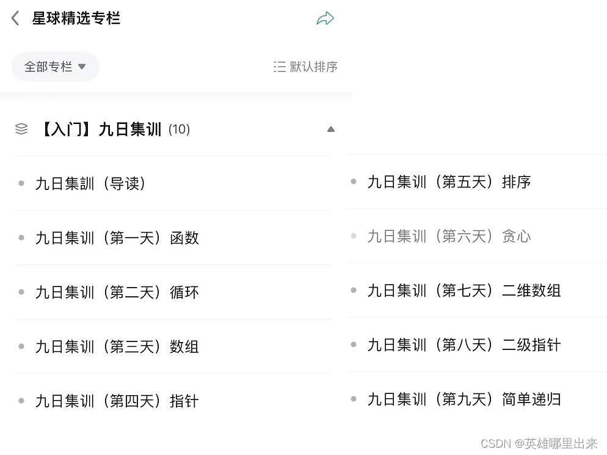
Task: Click the sort lines icon
Action: pyautogui.click(x=279, y=67)
